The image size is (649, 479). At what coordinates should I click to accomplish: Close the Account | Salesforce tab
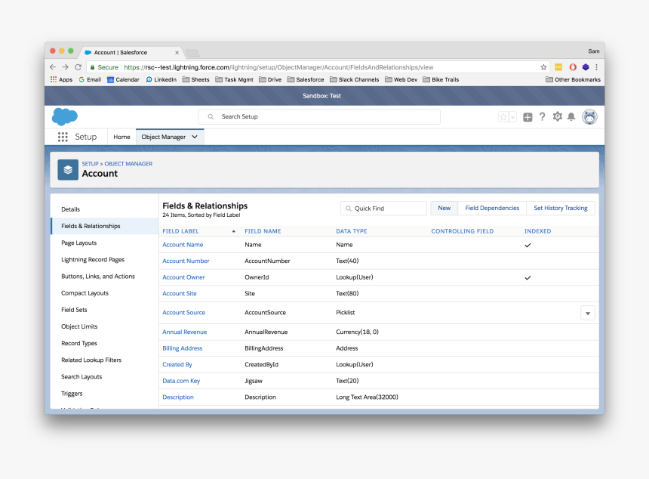pos(177,53)
